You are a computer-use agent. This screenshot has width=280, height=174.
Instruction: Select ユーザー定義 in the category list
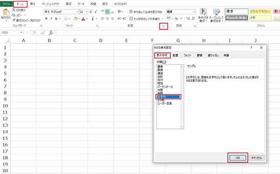(x=164, y=103)
